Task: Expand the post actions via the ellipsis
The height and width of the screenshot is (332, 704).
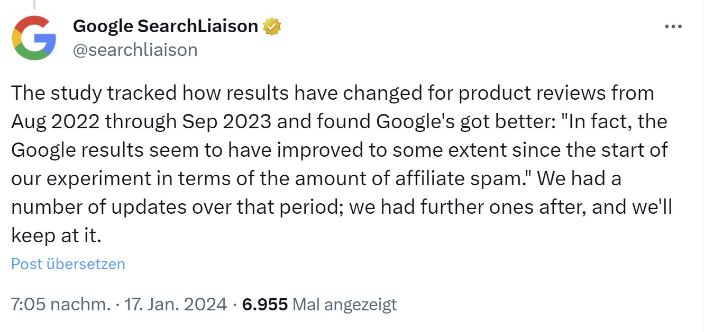Action: tap(673, 25)
